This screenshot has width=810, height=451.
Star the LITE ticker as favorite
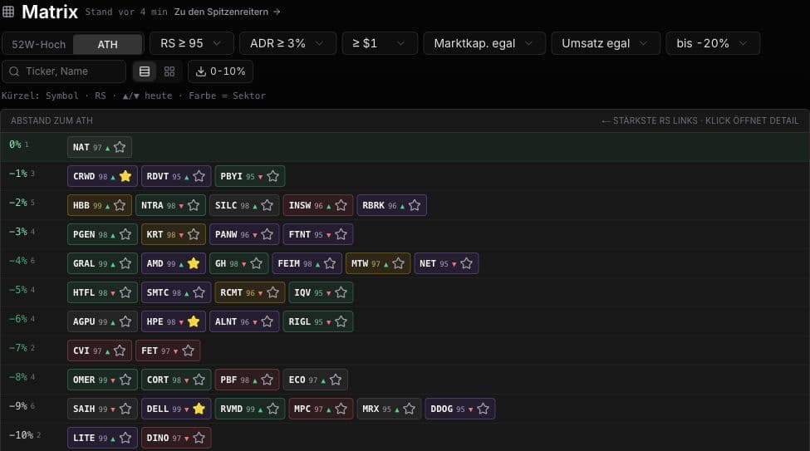point(125,438)
